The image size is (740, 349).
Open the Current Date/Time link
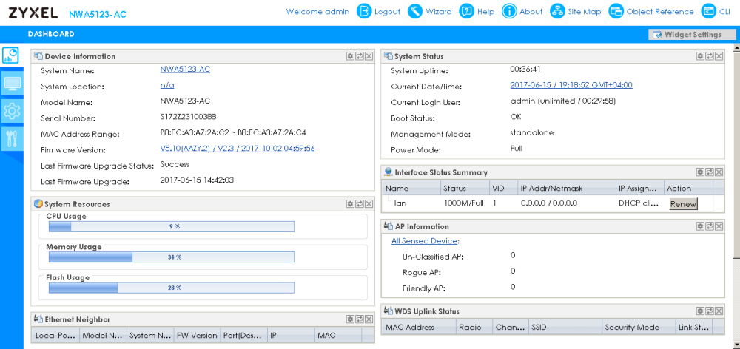tap(571, 85)
